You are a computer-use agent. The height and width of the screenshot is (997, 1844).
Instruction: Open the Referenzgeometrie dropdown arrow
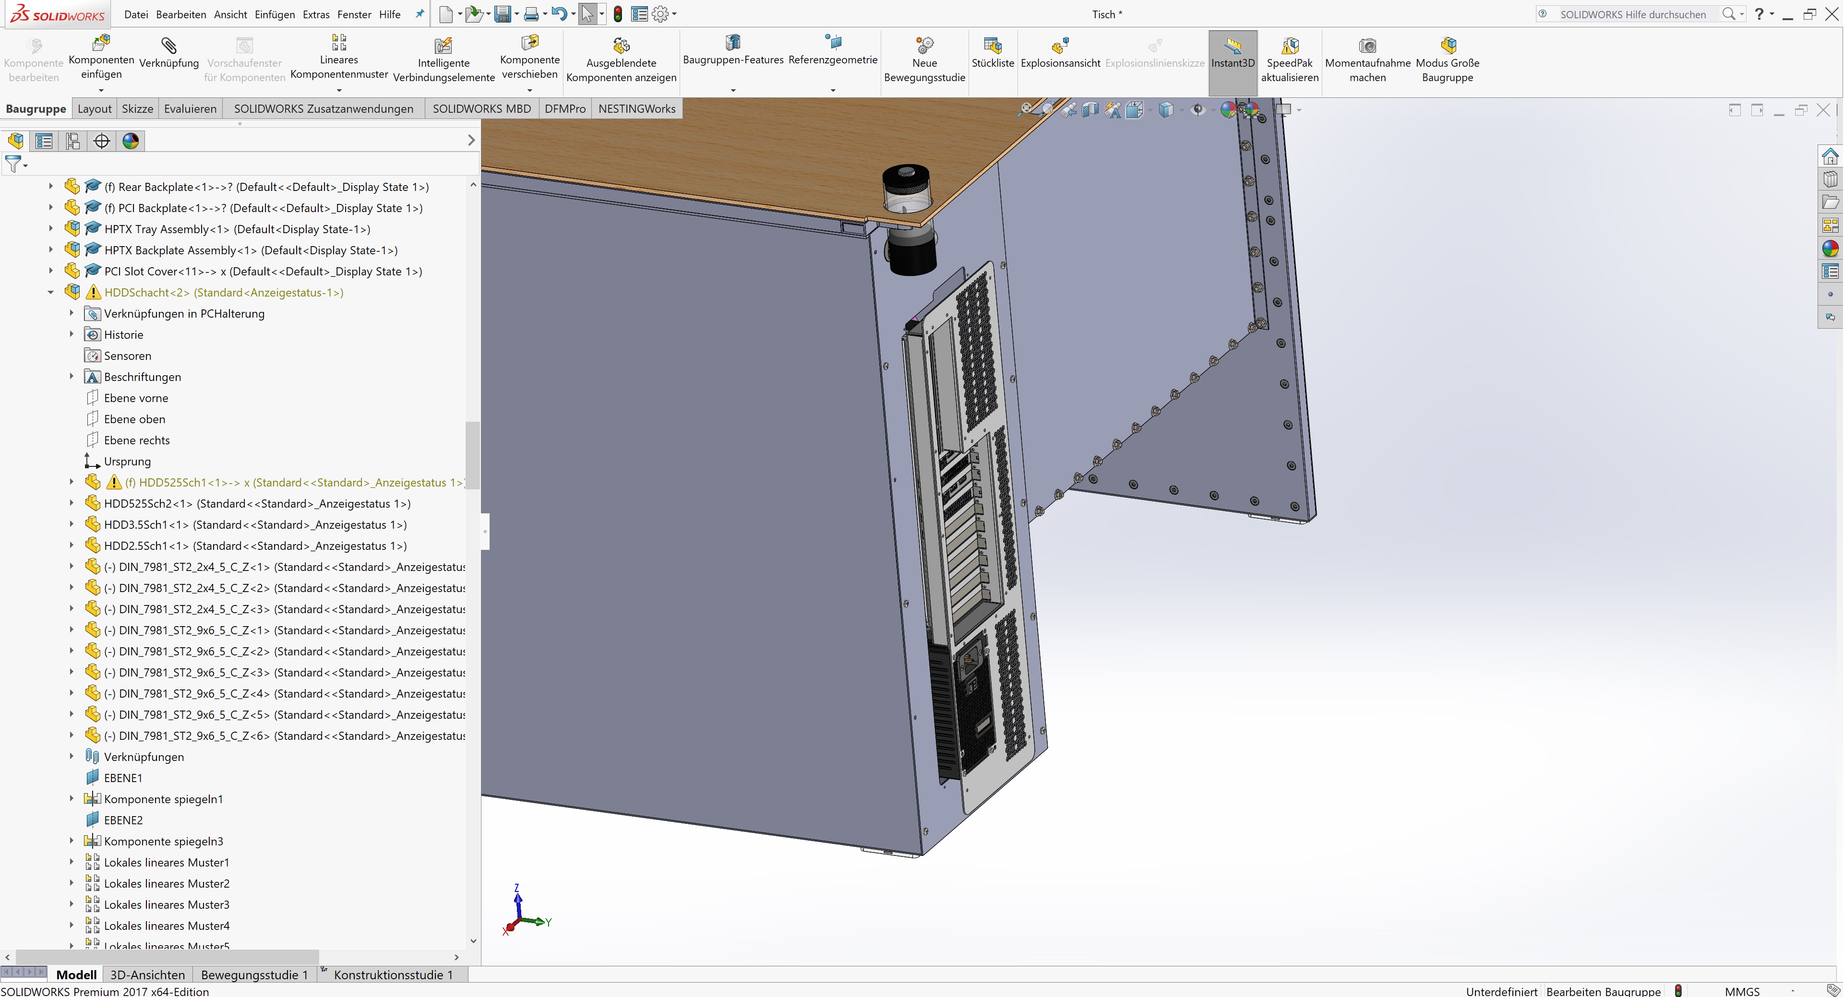pyautogui.click(x=833, y=90)
